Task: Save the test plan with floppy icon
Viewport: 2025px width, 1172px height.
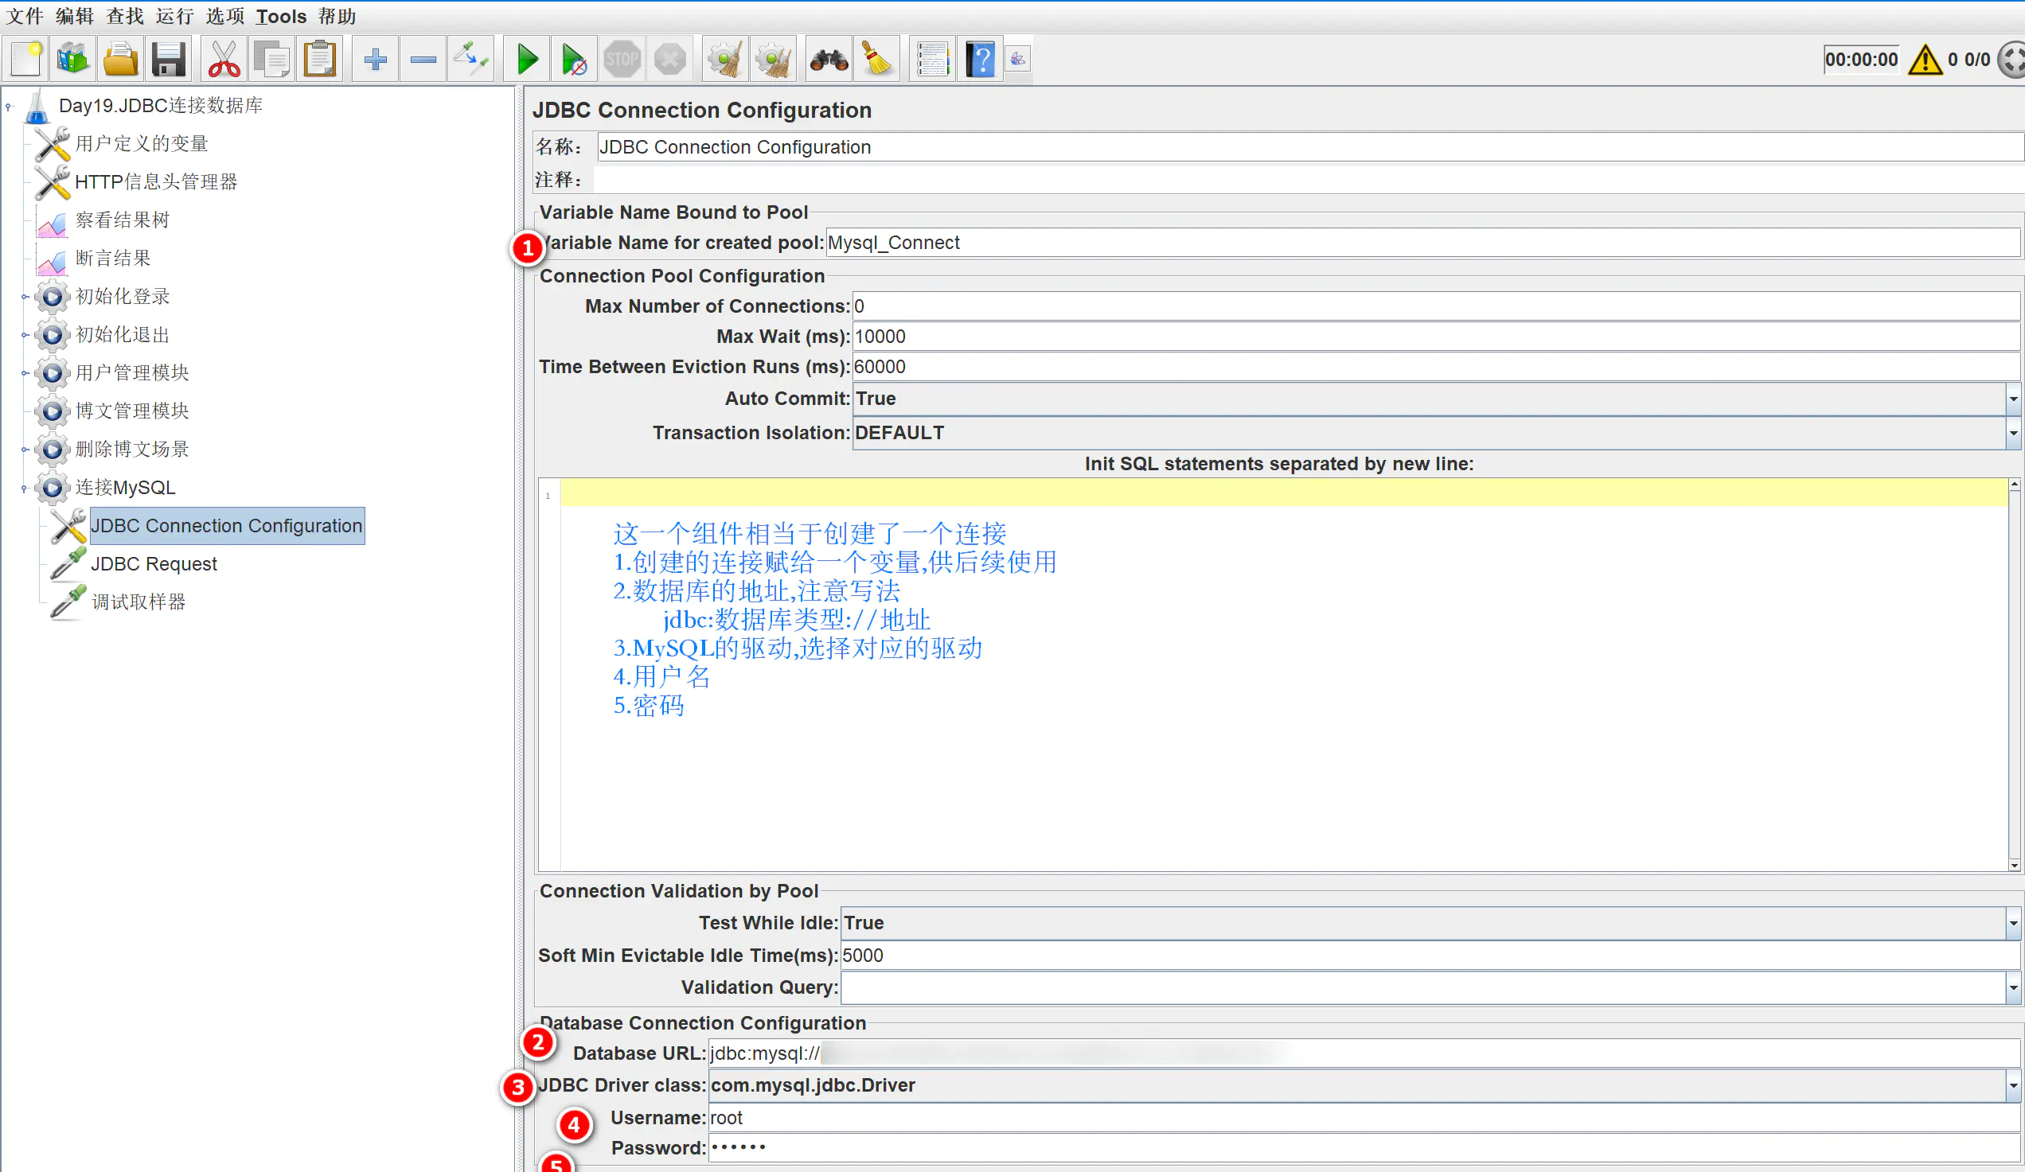Action: coord(169,60)
